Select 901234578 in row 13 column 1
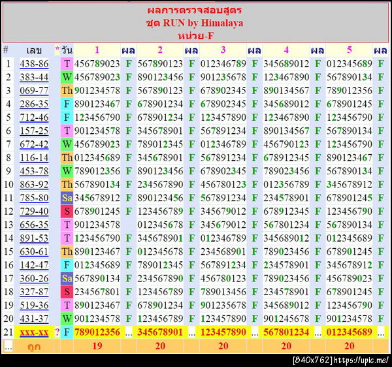392x367 pixels. click(97, 225)
